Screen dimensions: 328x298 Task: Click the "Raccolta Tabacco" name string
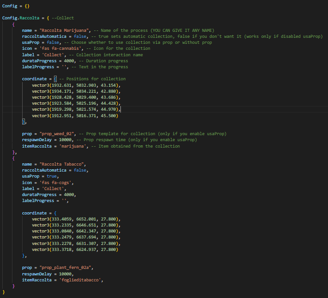61,164
